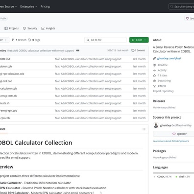View 0 forks list
194x194 pixels.
[162, 86]
